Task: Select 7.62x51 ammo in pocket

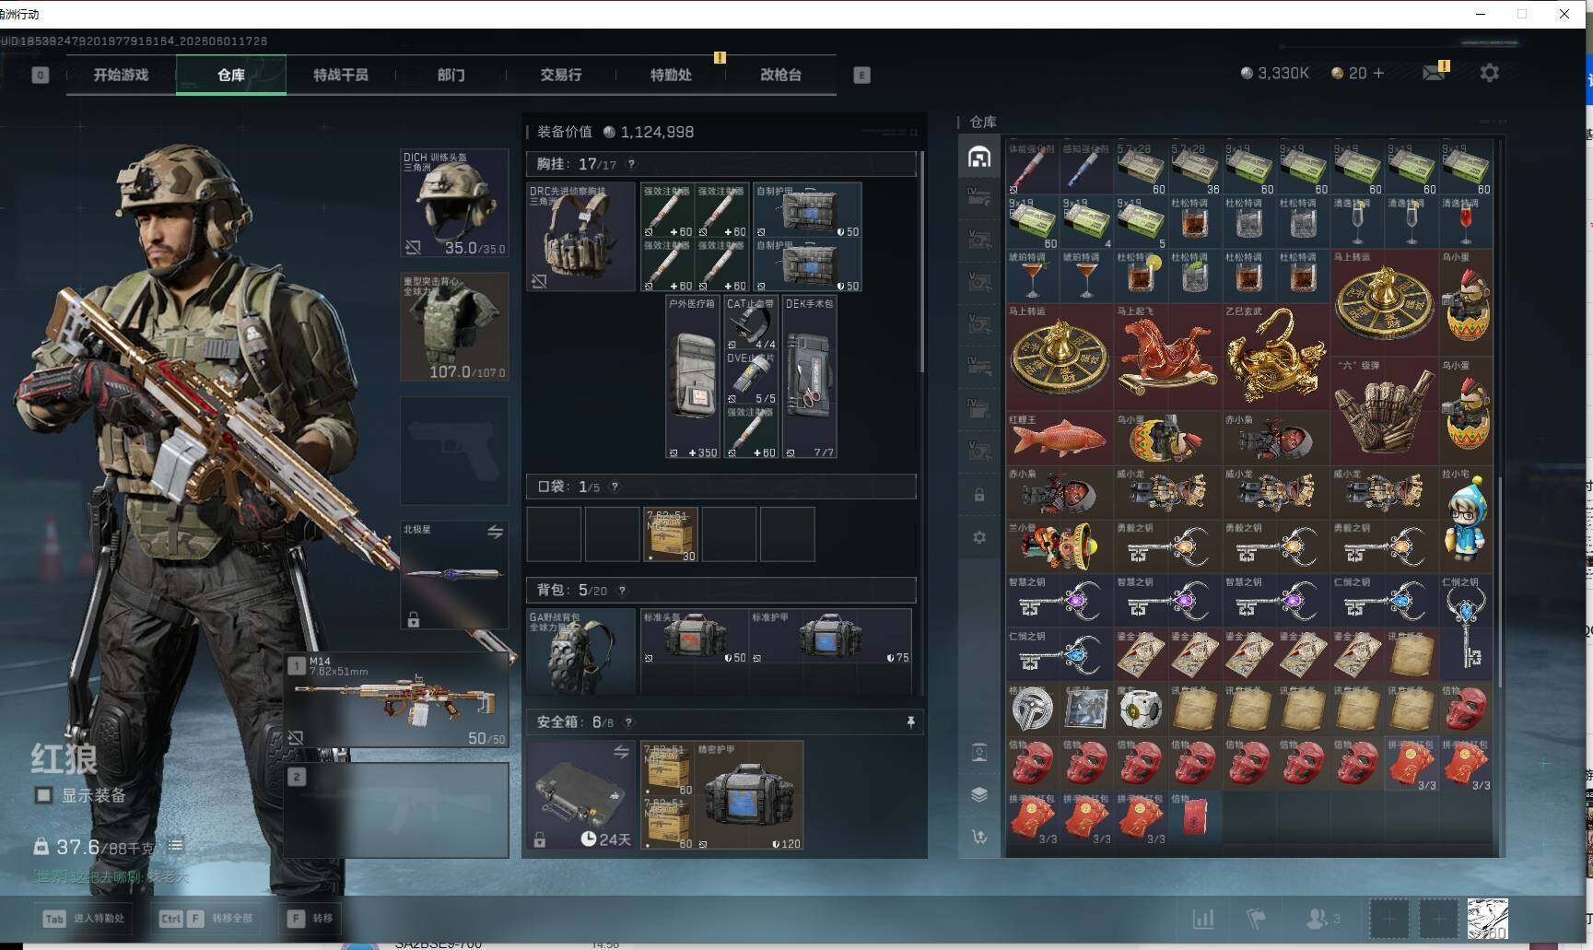Action: pyautogui.click(x=670, y=534)
